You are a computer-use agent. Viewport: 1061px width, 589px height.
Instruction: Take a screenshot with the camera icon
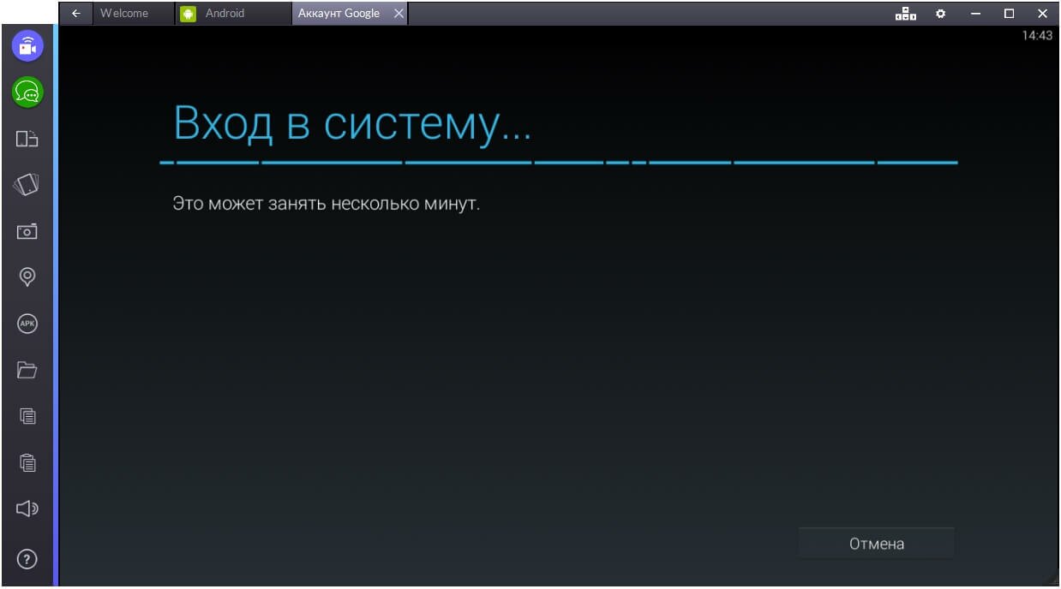click(x=27, y=231)
